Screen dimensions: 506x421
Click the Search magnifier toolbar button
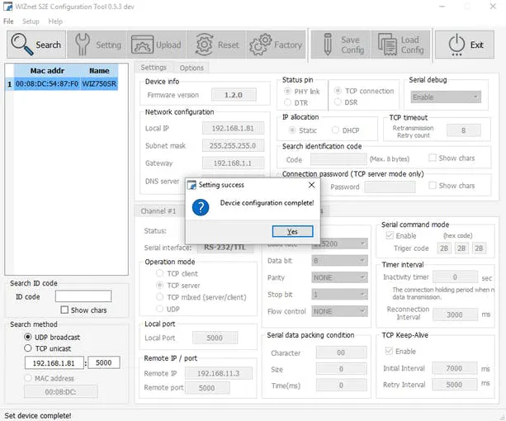tap(36, 45)
